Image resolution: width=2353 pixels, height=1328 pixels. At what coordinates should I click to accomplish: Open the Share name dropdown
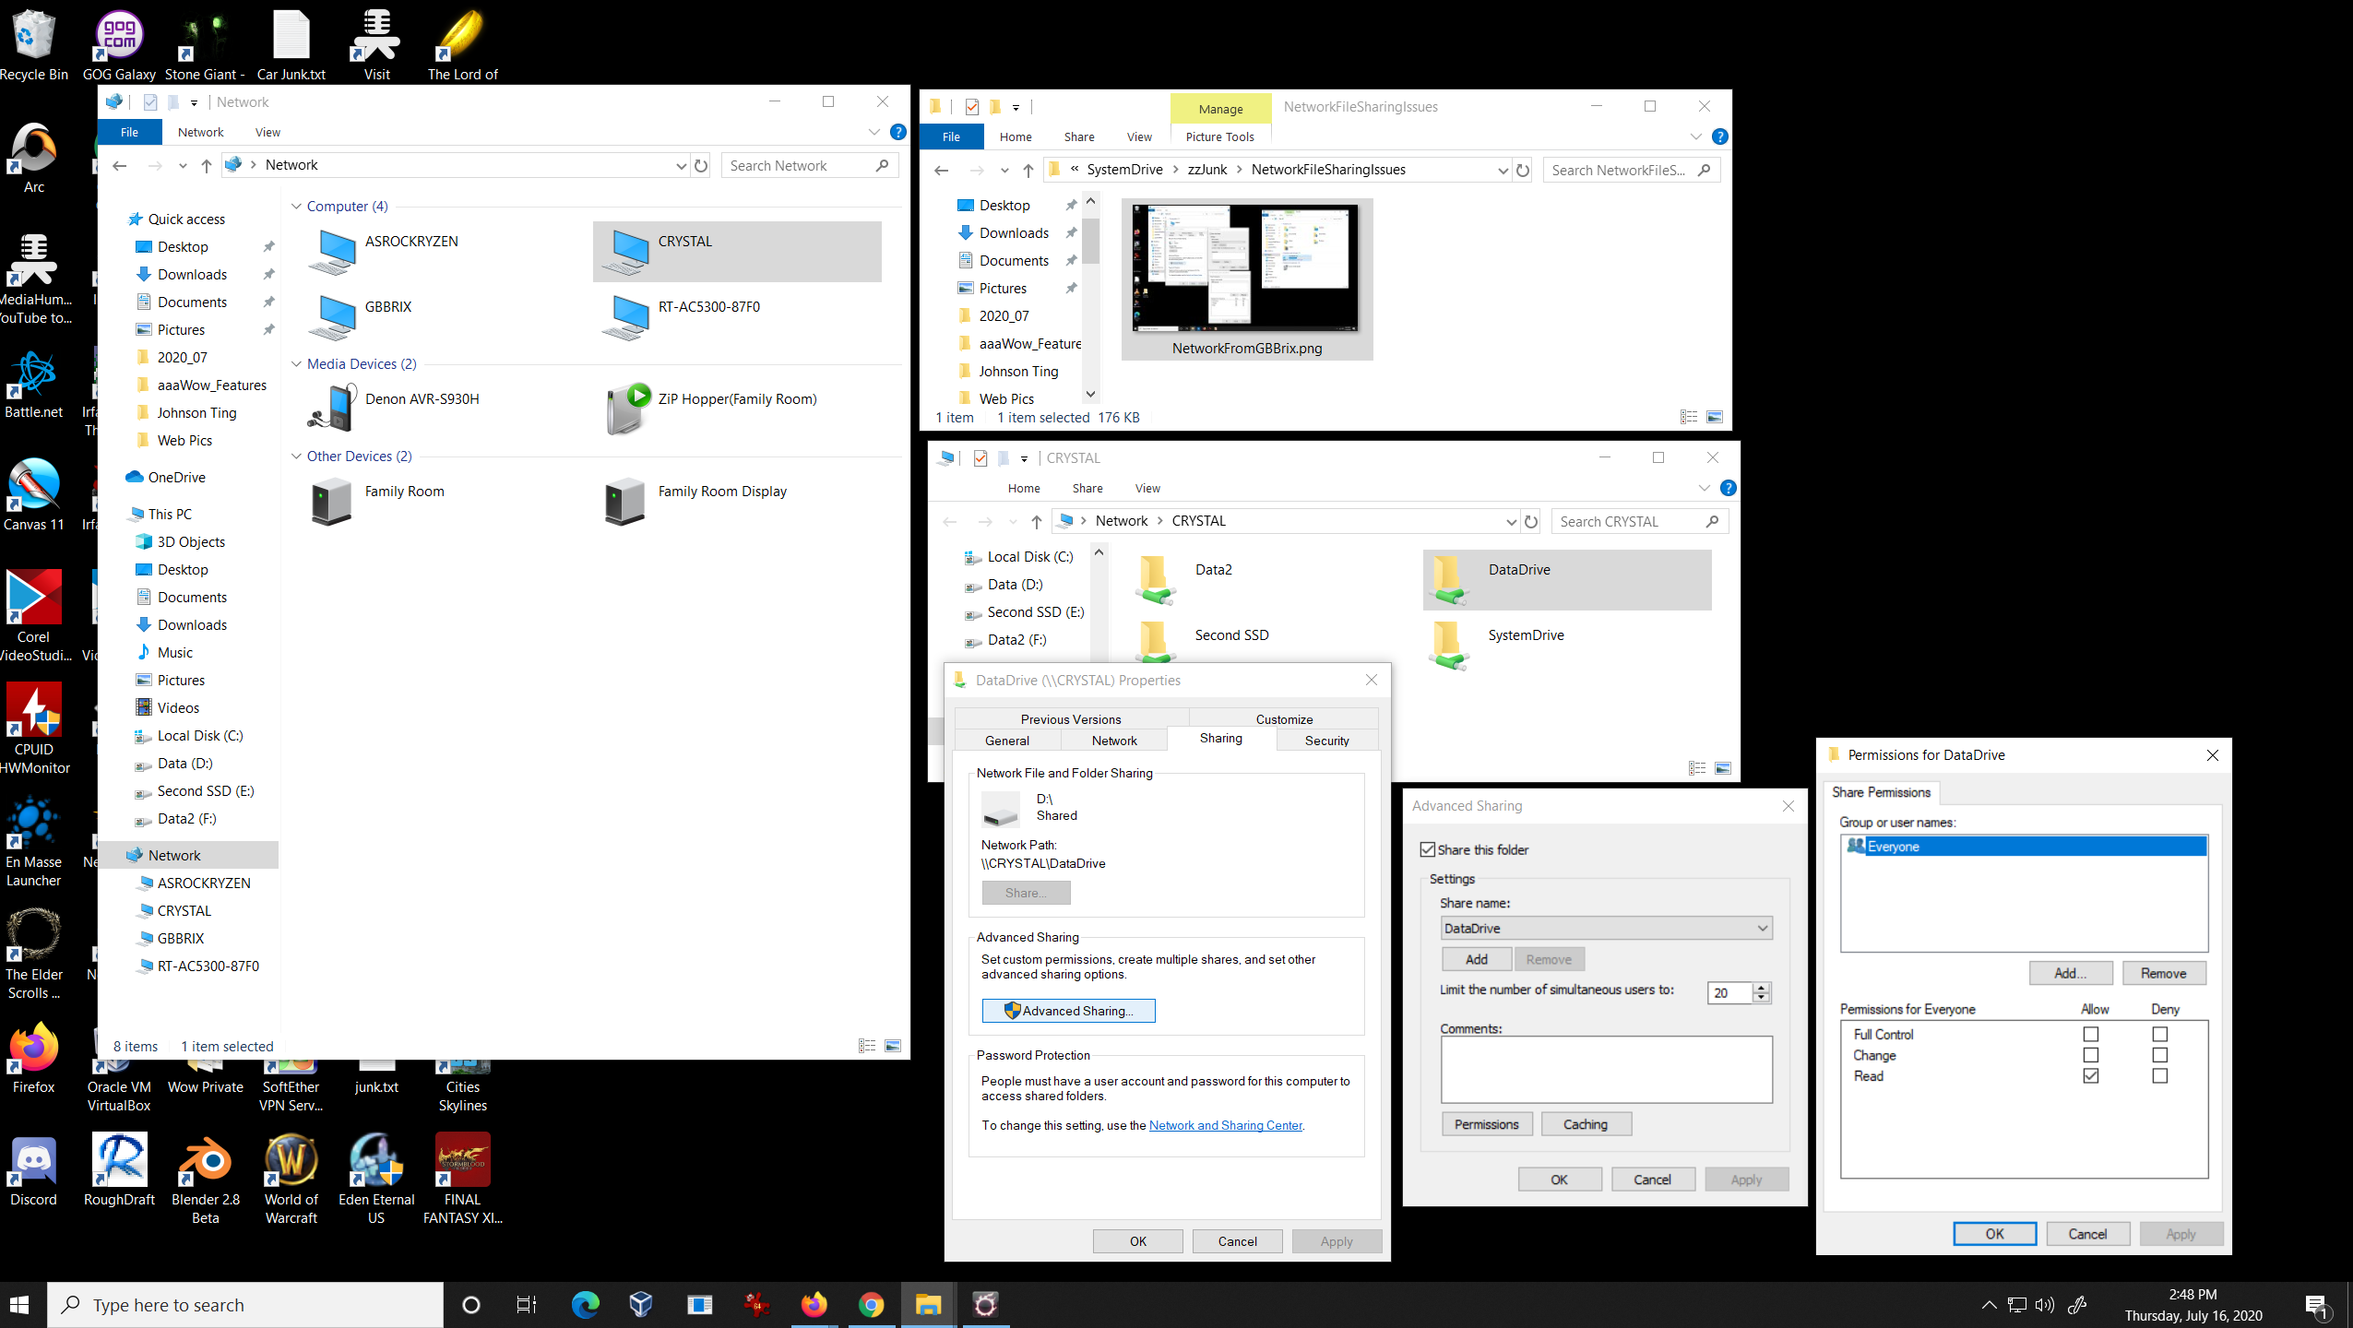click(1763, 929)
